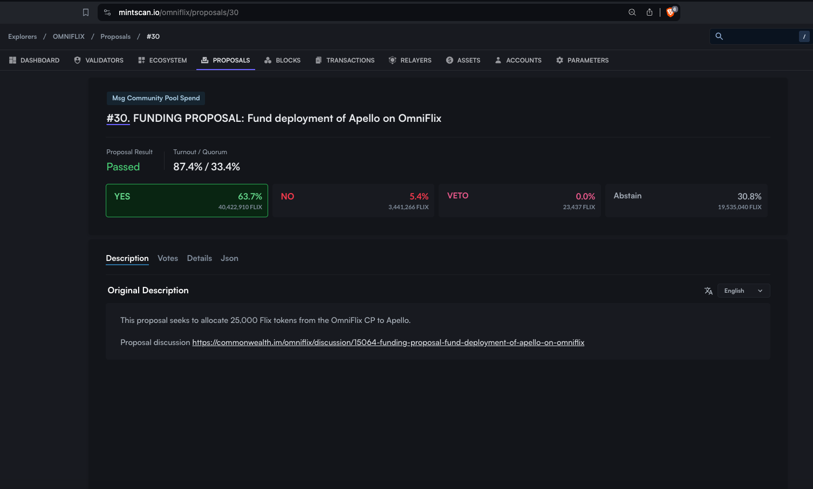
Task: Open BLOCKS nav tab
Action: coord(282,60)
